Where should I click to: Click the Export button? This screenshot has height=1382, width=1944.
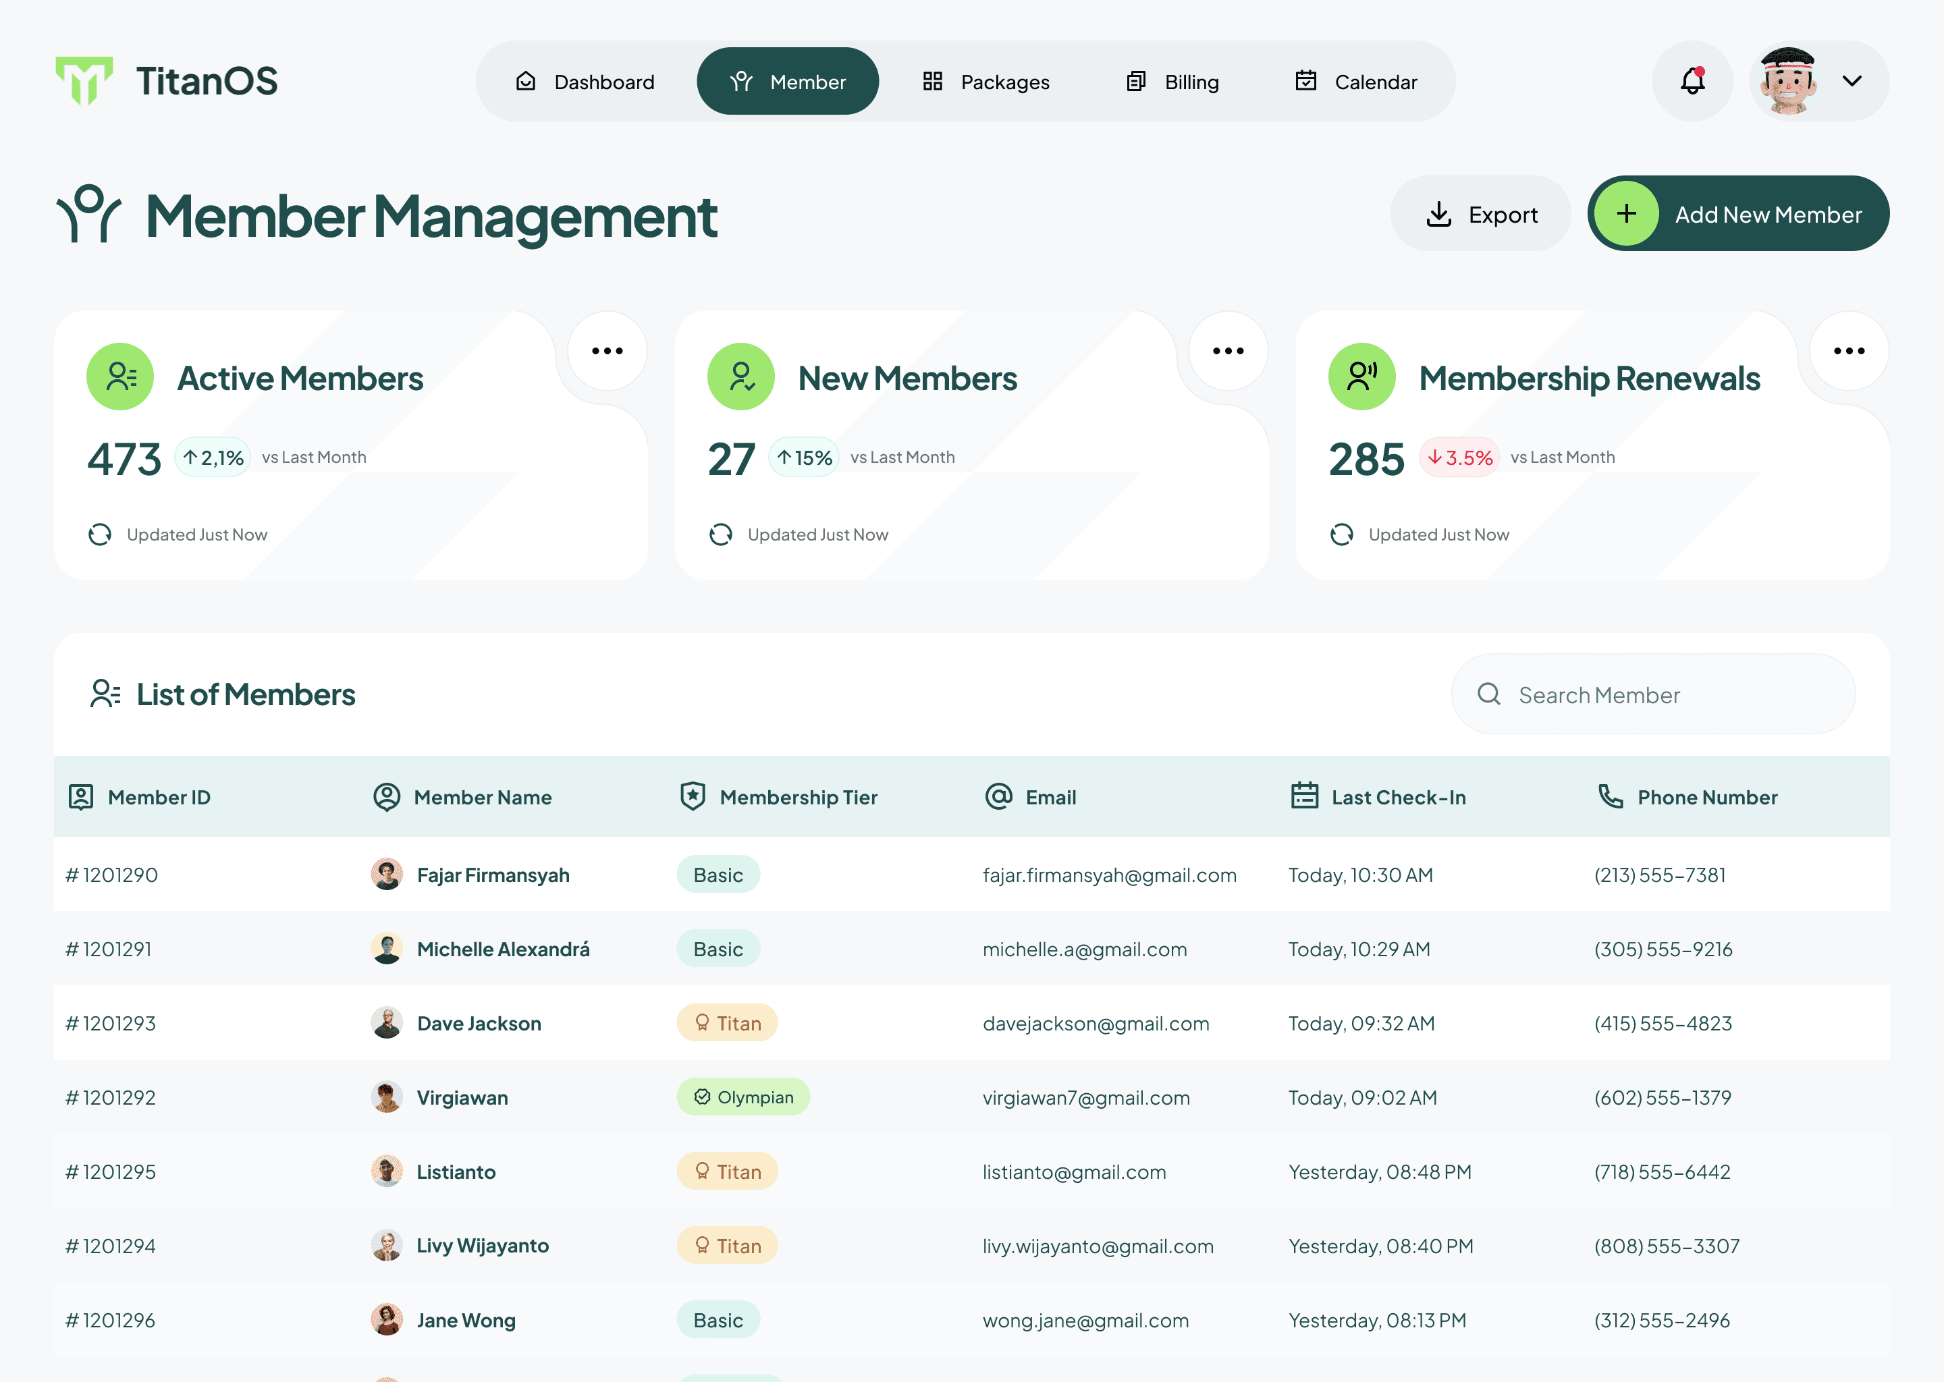[x=1481, y=214]
